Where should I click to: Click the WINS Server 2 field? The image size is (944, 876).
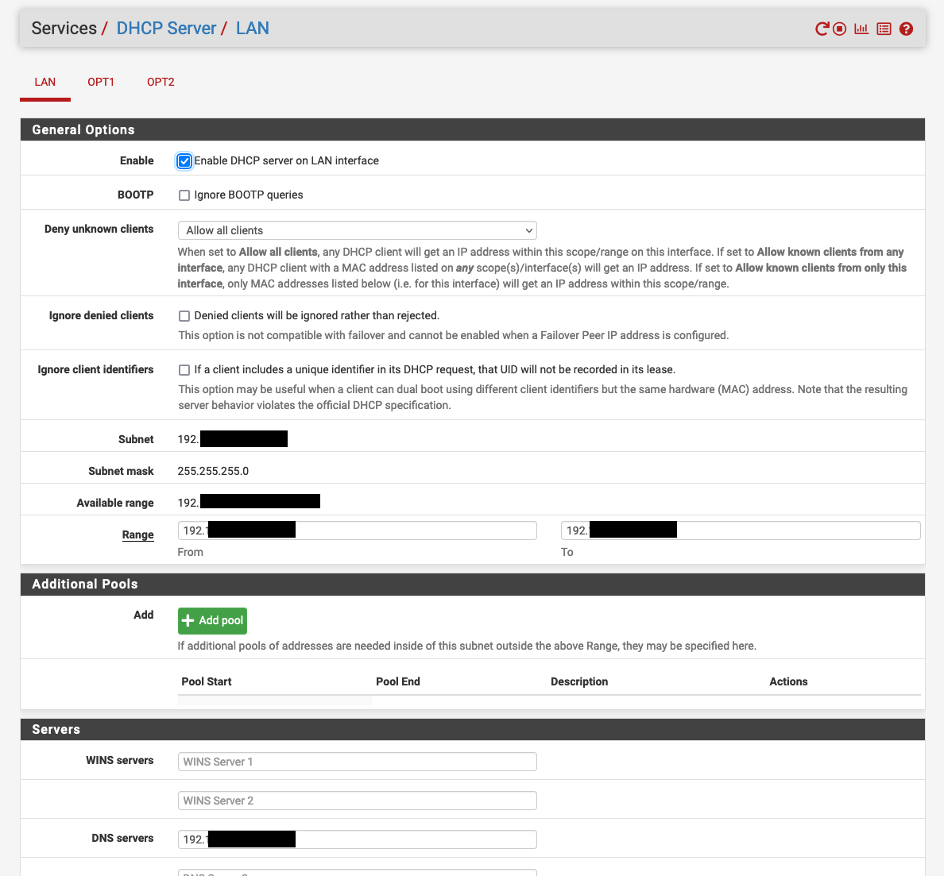pyautogui.click(x=357, y=801)
